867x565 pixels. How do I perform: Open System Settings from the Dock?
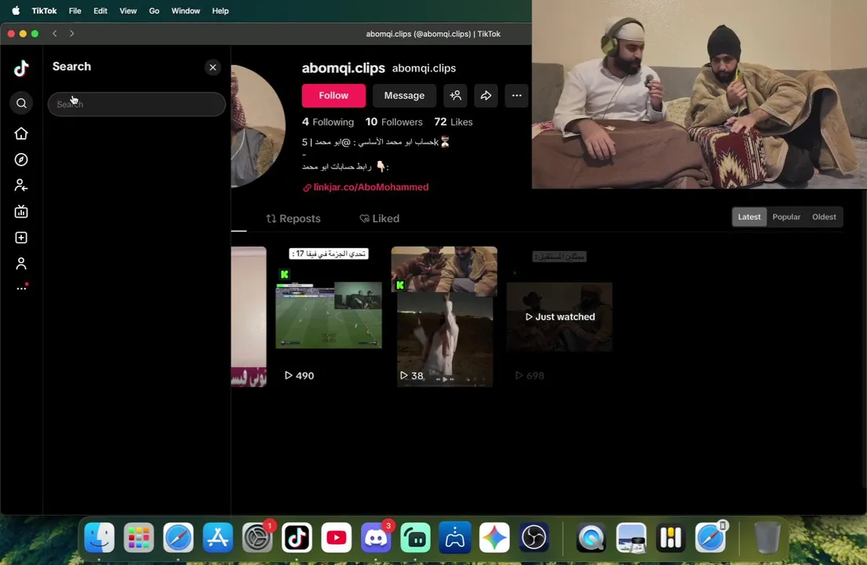257,538
